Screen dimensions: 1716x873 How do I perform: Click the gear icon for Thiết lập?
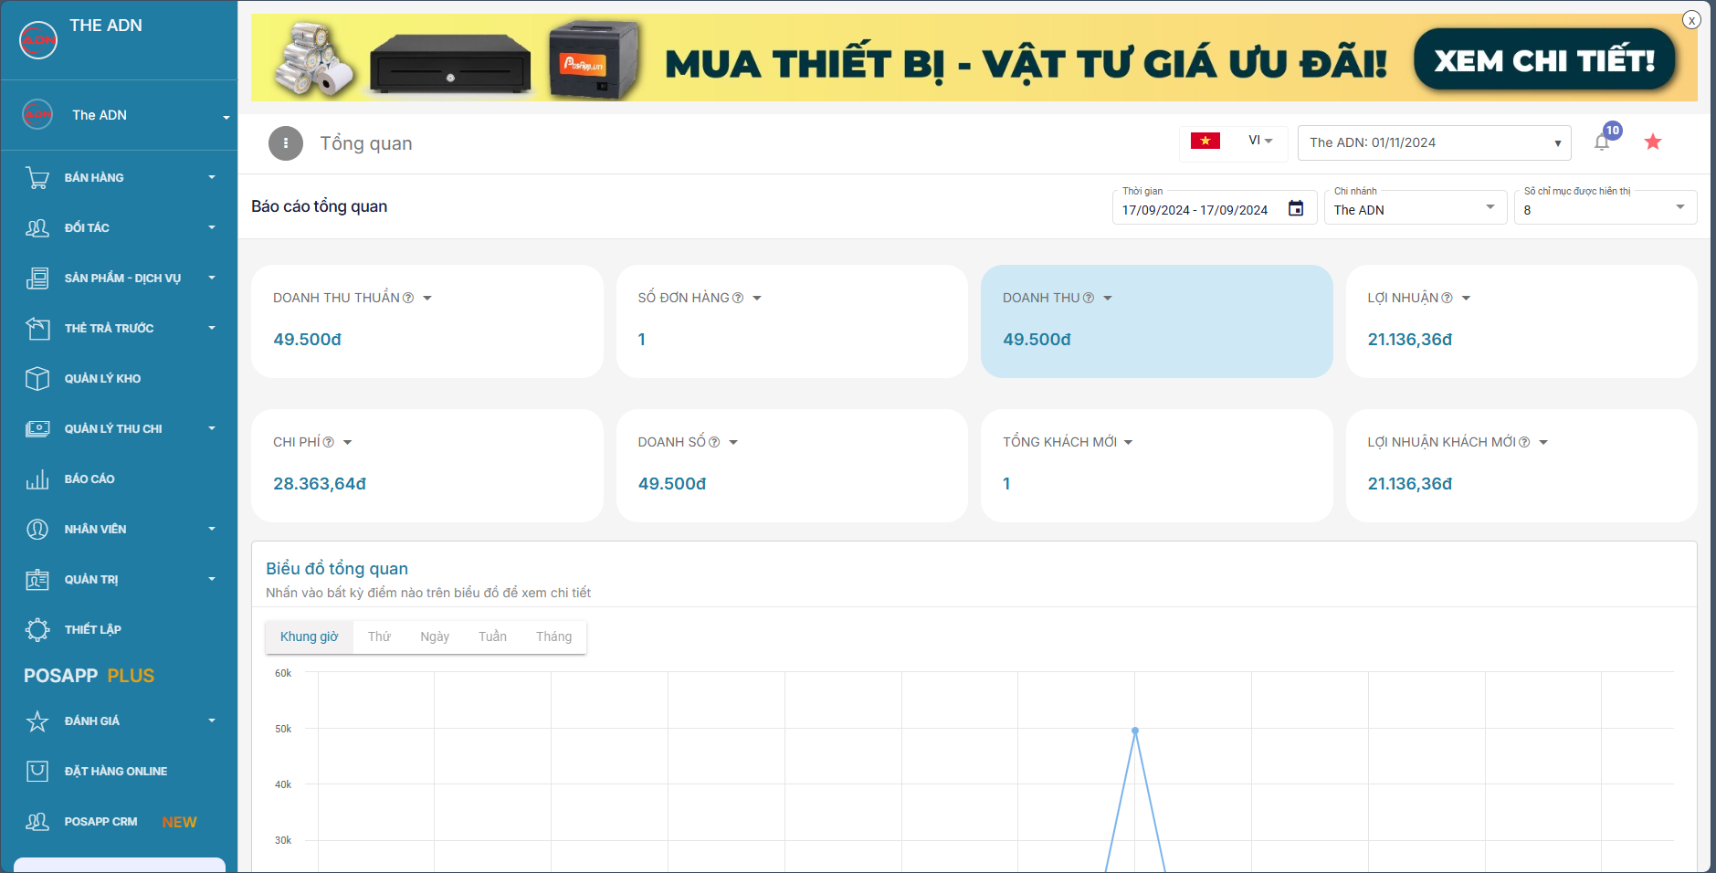(37, 629)
